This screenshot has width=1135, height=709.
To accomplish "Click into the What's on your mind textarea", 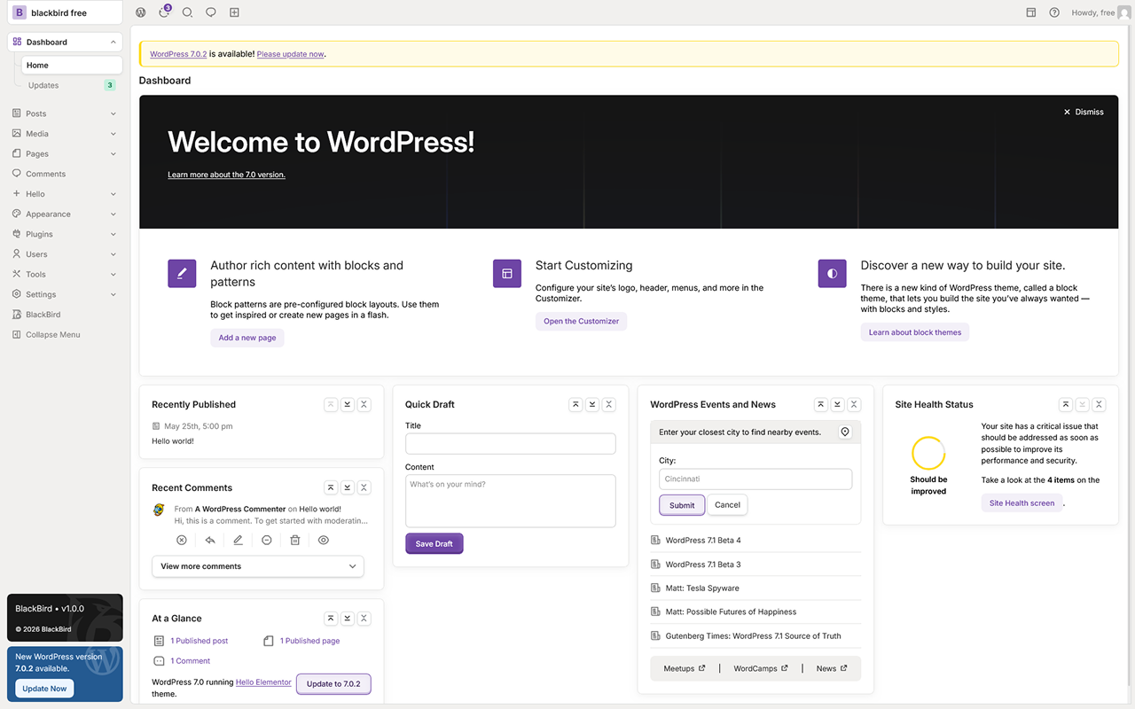I will click(x=511, y=501).
